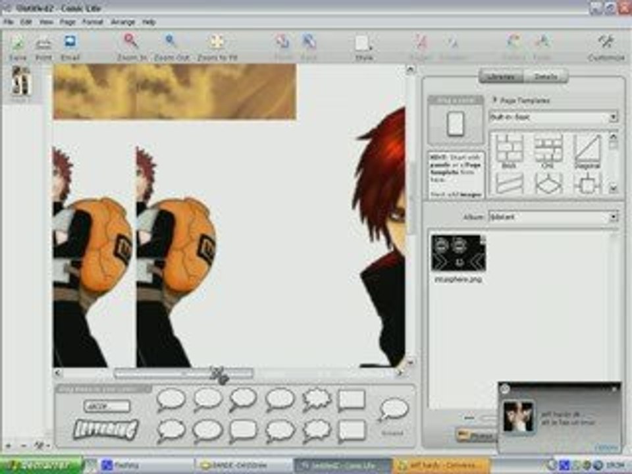Image resolution: width=632 pixels, height=474 pixels.
Task: Click the Print toolbar icon
Action: (x=43, y=43)
